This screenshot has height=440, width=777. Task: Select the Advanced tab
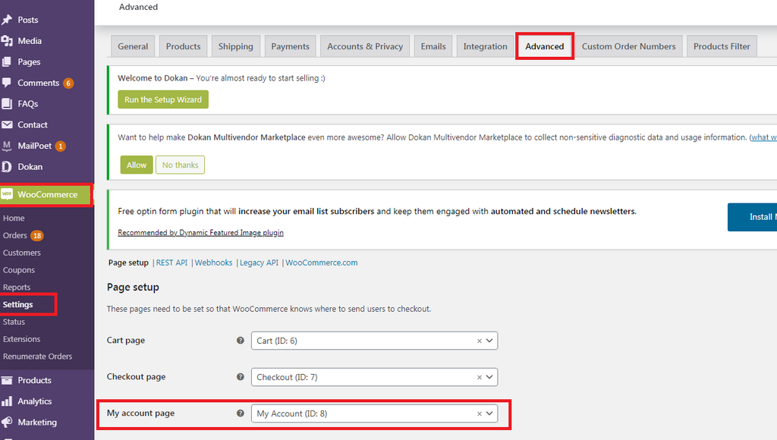[545, 46]
